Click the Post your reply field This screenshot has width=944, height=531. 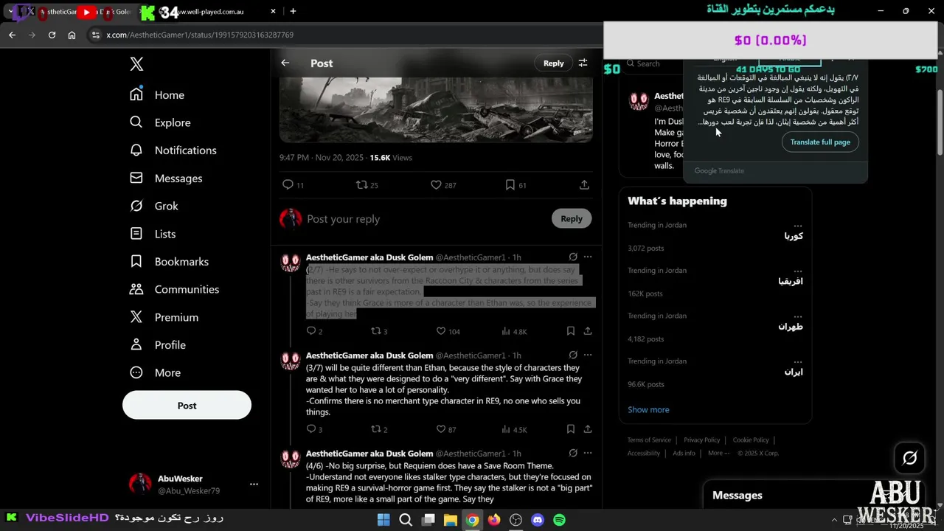(x=424, y=219)
